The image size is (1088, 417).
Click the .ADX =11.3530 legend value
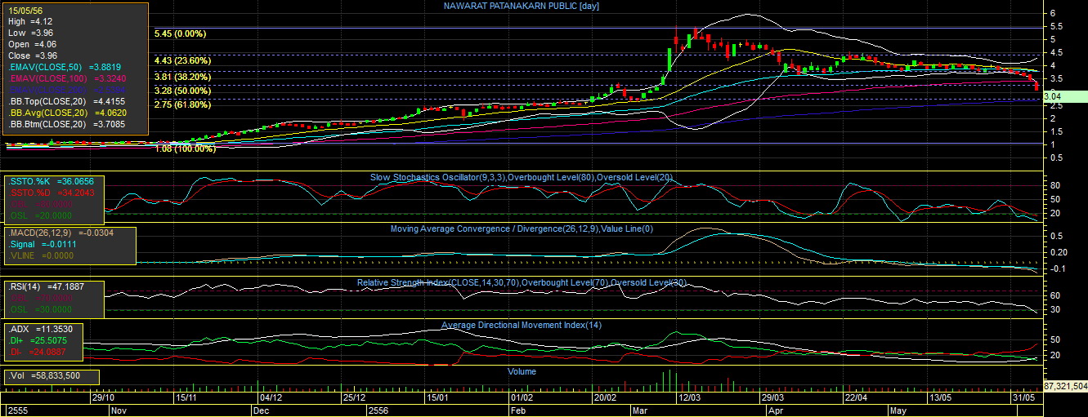tap(41, 328)
